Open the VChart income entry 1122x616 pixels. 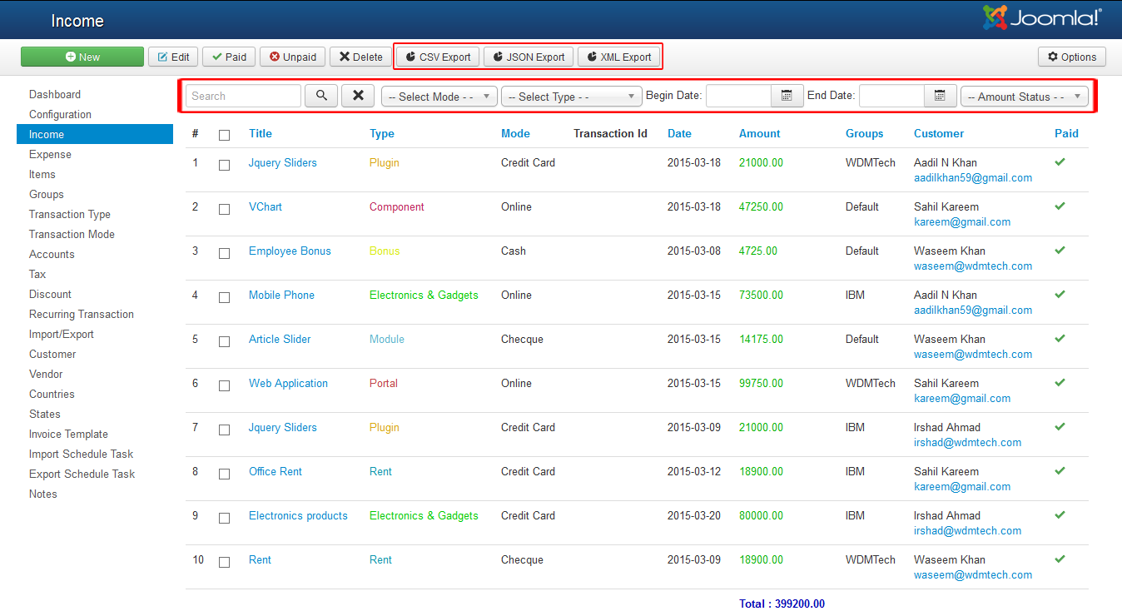tap(266, 206)
